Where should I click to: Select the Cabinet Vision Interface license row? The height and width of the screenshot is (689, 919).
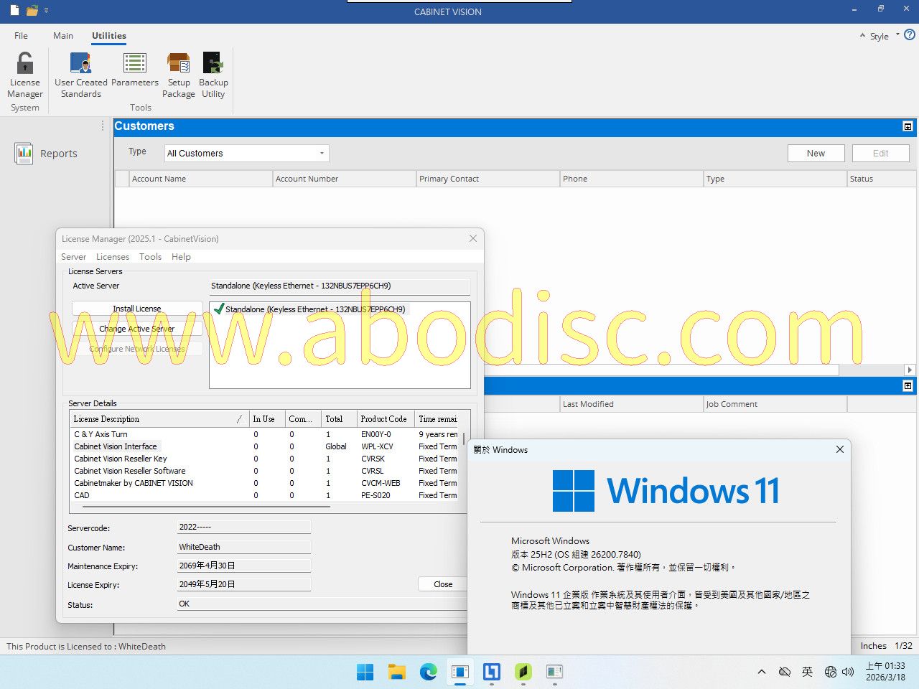[x=116, y=446]
